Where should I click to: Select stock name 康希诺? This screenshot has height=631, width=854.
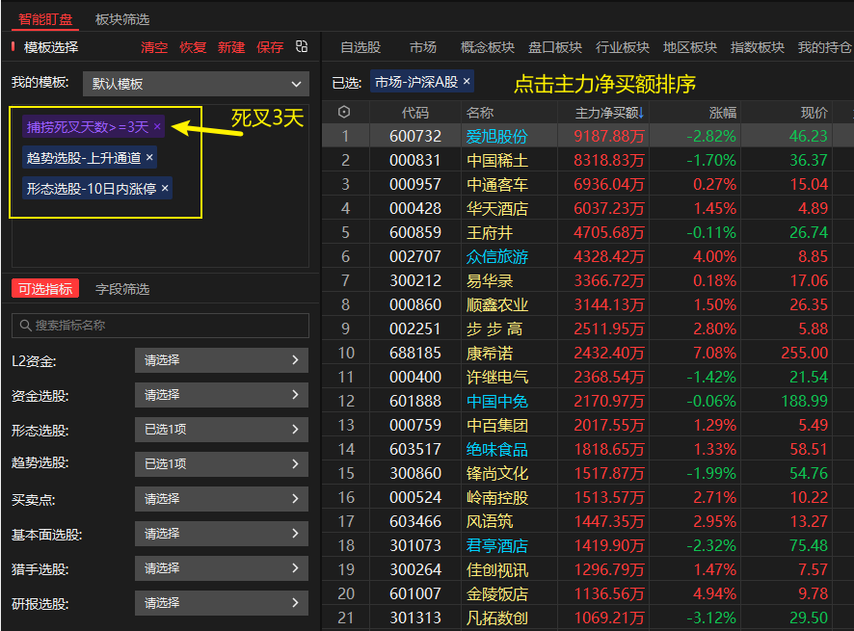(x=489, y=353)
